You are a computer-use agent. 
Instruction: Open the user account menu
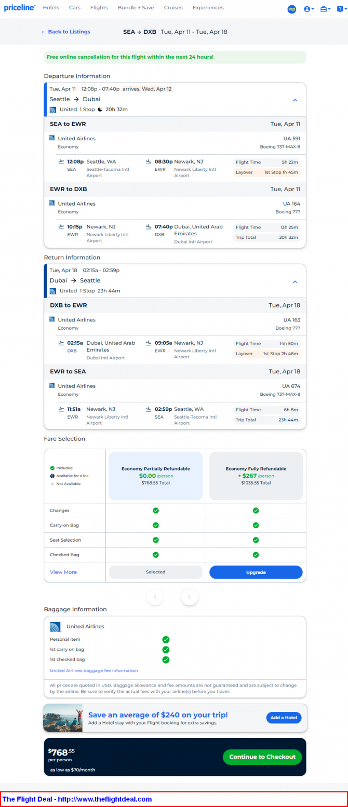point(309,9)
